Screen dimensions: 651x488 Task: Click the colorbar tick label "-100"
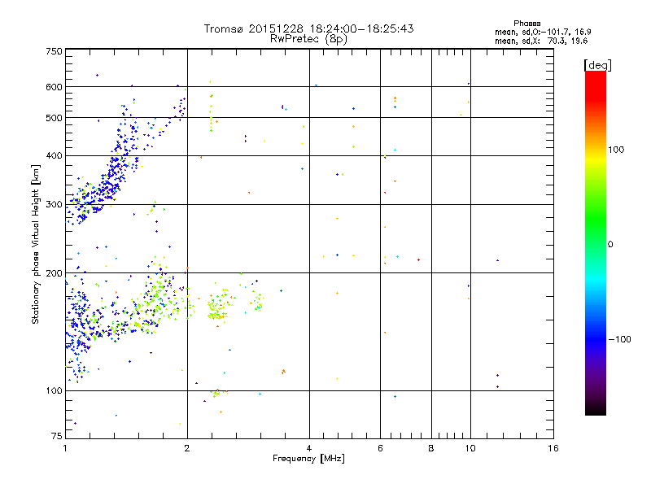coord(619,339)
